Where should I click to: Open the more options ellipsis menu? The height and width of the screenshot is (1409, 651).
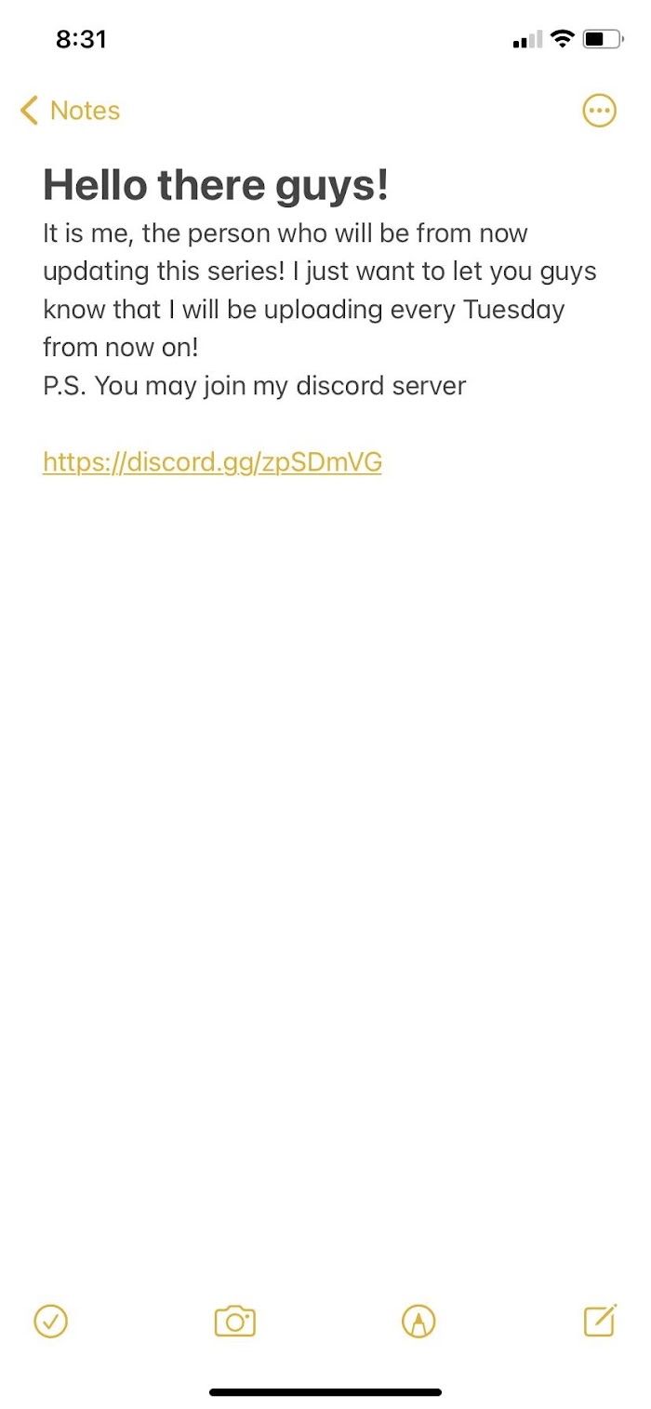click(x=599, y=111)
